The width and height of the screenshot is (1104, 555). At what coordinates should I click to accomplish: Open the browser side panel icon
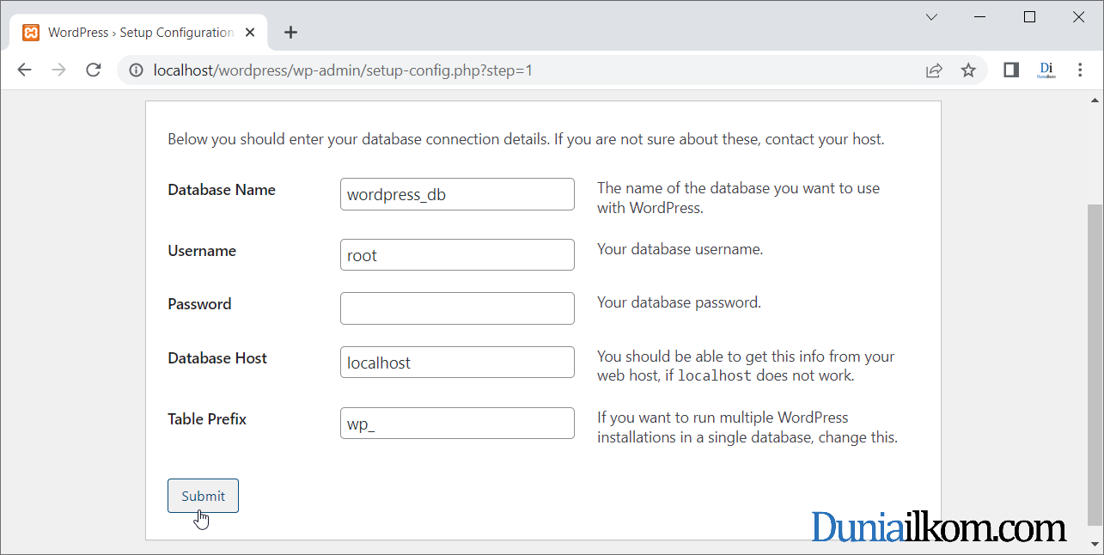(1011, 70)
